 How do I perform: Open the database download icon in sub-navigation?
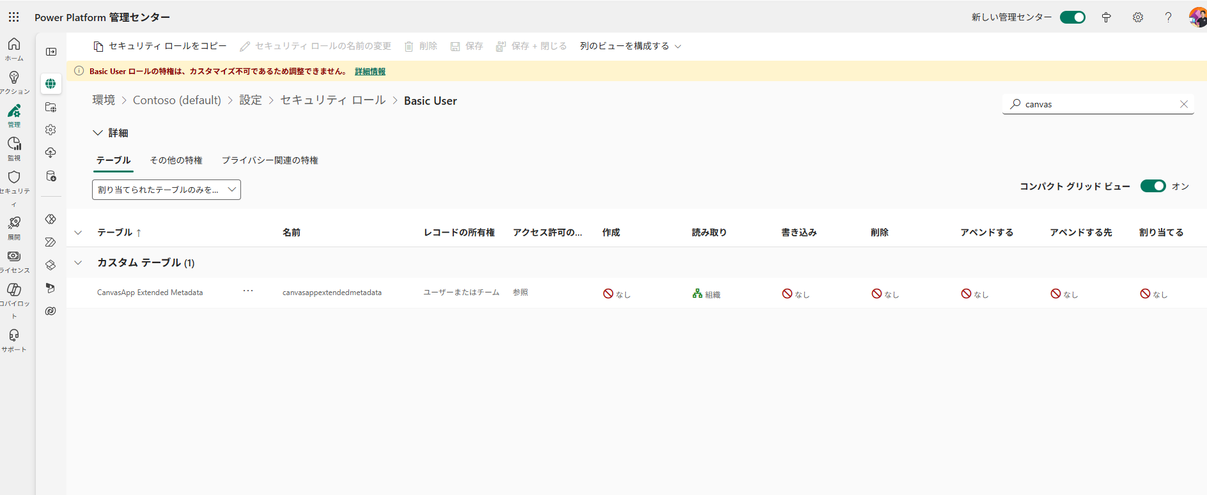pos(51,176)
